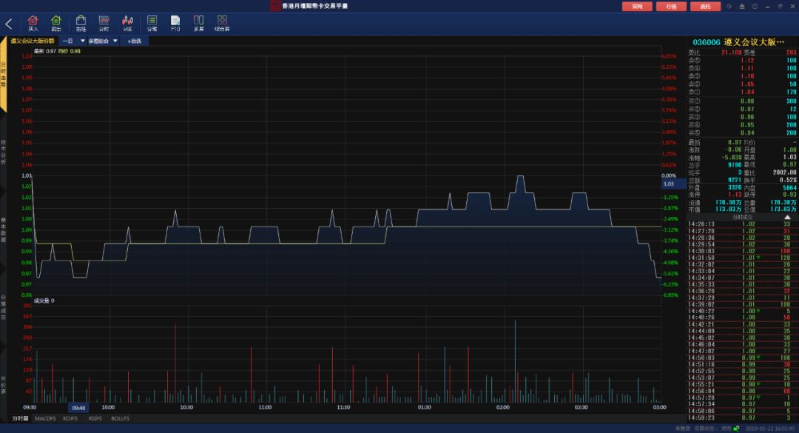
Task: Click the buy-five price 0.94
Action: tap(747, 132)
